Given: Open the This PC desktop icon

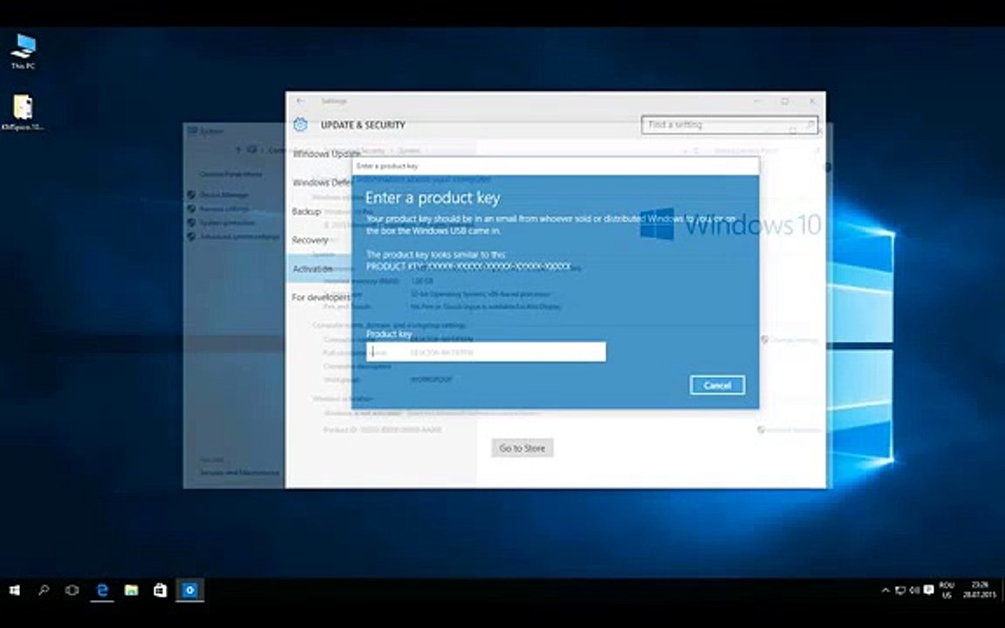Looking at the screenshot, I should point(23,51).
